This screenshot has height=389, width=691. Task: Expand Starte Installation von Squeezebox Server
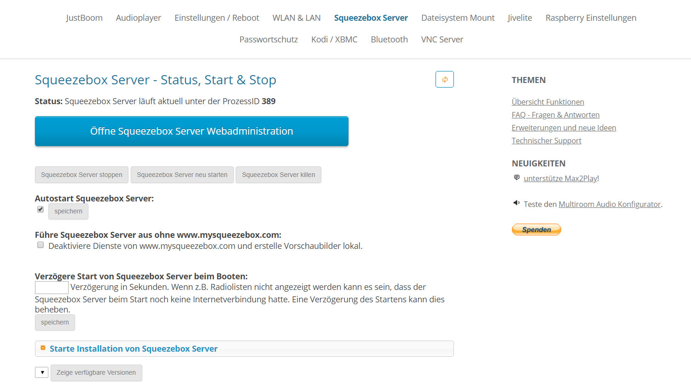(244, 349)
